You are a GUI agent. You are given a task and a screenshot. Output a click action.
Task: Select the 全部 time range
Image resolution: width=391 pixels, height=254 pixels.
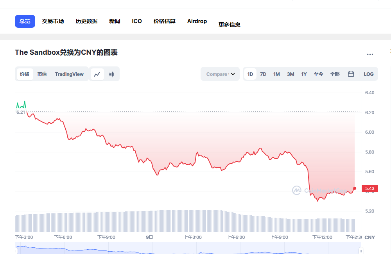335,74
